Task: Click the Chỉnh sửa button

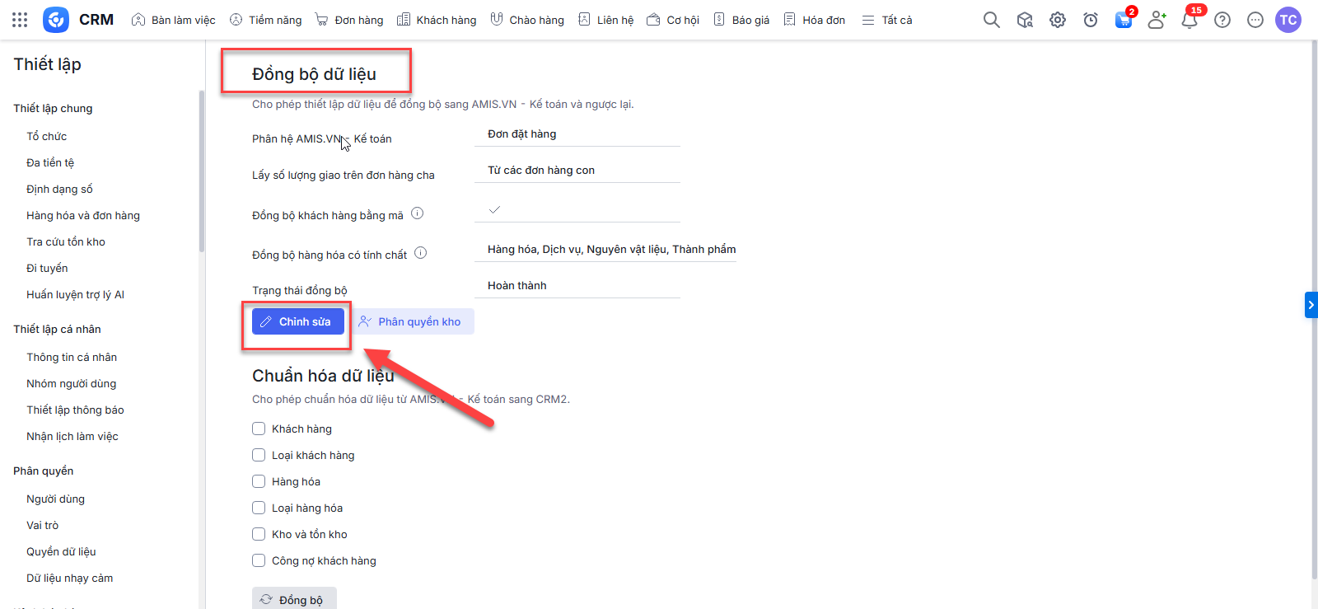Action: click(297, 321)
